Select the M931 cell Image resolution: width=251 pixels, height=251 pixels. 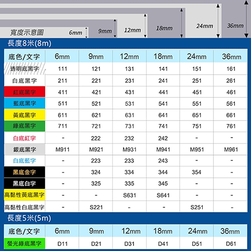click(x=130, y=150)
